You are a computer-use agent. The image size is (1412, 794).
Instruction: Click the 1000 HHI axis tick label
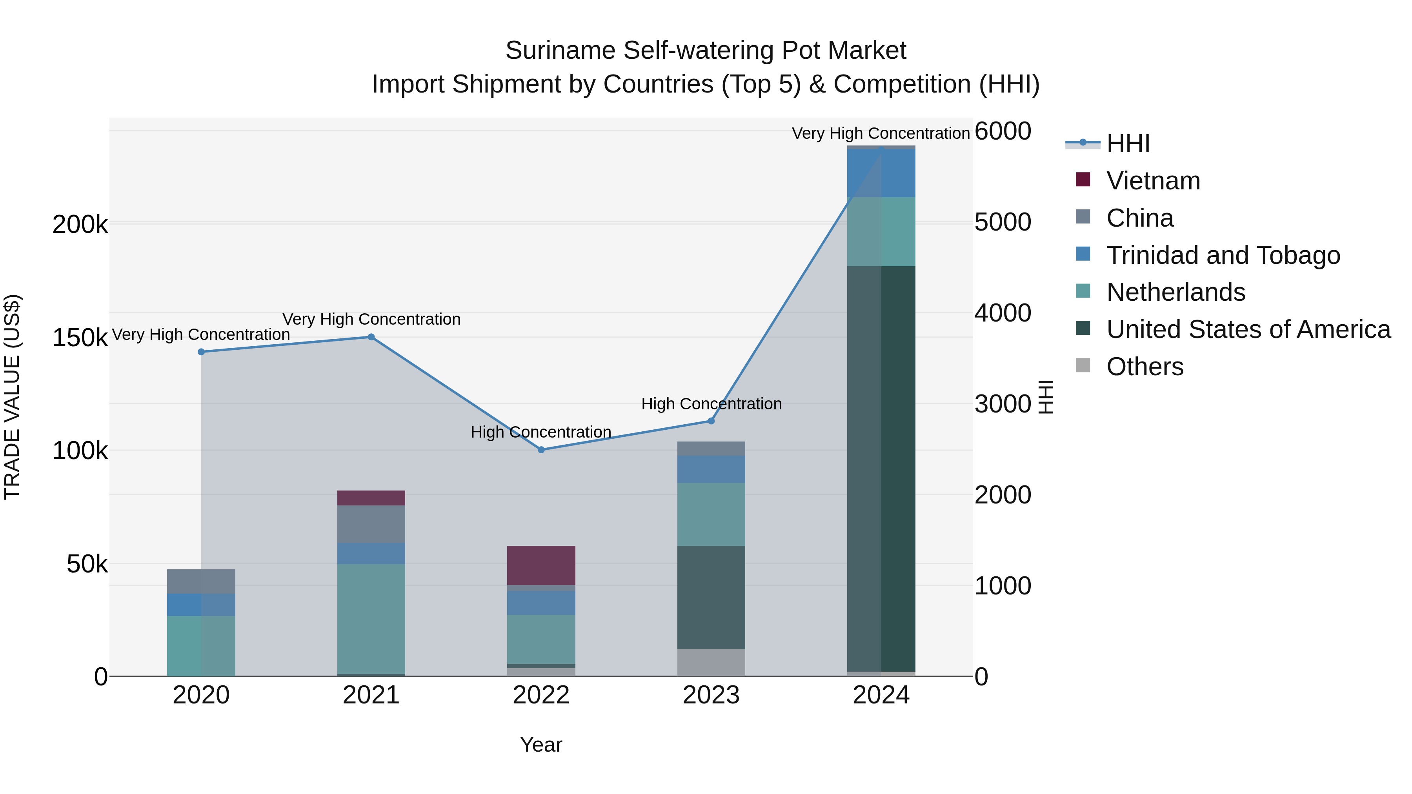coord(1003,586)
